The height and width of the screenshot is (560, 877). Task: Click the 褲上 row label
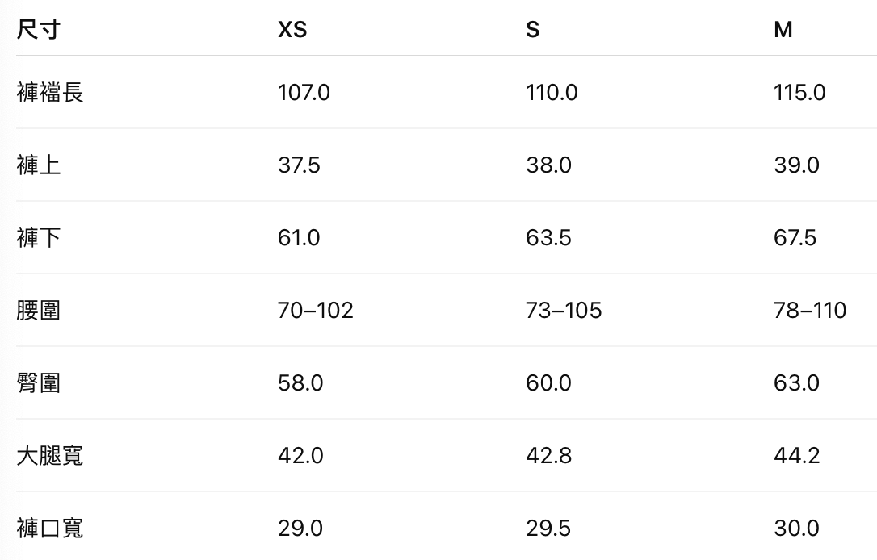click(38, 165)
